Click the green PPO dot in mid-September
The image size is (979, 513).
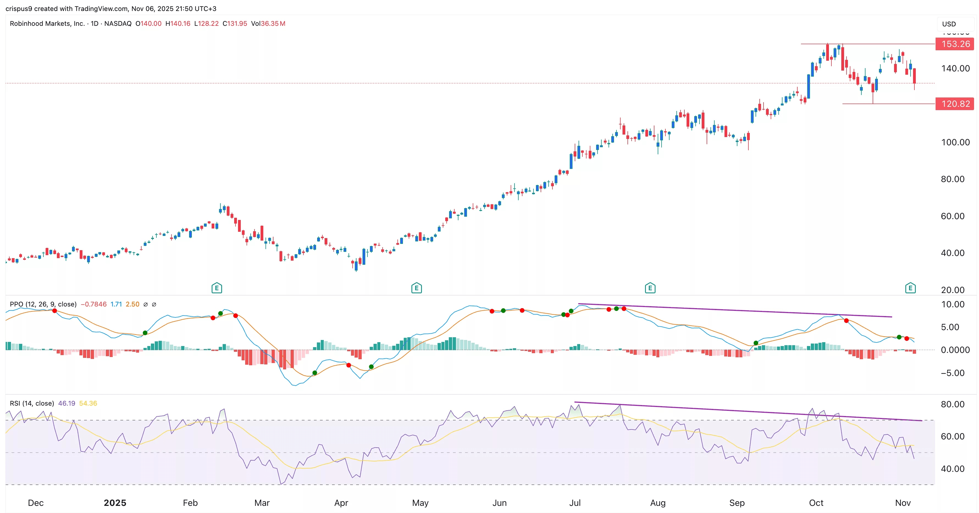(756, 343)
